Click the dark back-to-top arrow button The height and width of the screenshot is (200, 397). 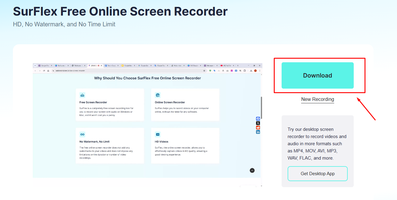tap(252, 170)
